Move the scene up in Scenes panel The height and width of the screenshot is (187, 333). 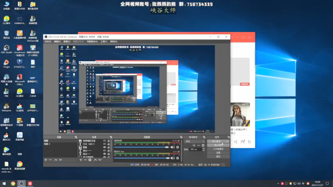click(56, 160)
